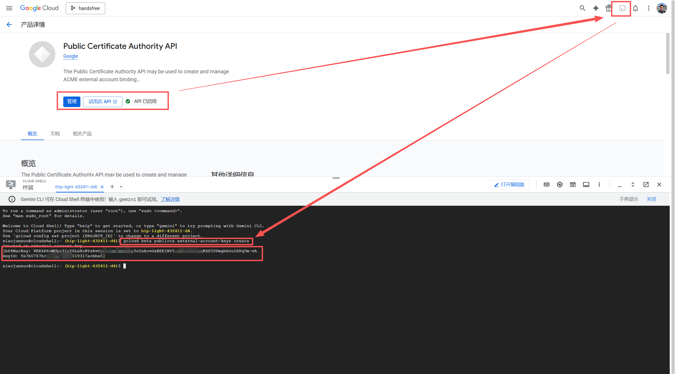Screen dimensions: 675x374
Task: Click the keyId output line
Action: coord(54,256)
